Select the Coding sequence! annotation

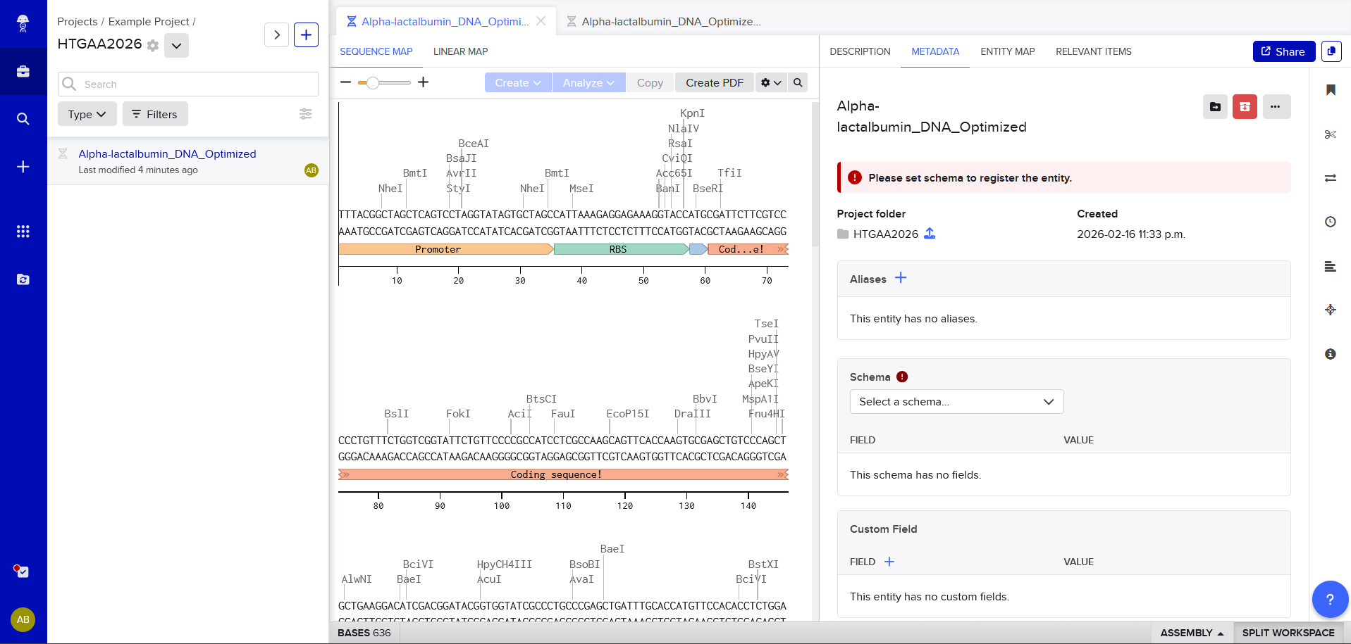563,474
